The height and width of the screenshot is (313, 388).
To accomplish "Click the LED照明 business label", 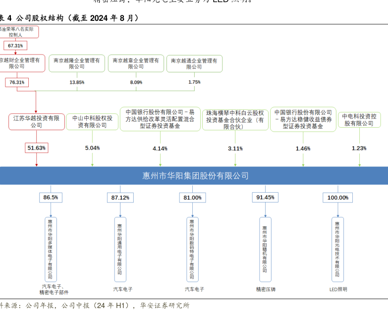I will 338,289.
